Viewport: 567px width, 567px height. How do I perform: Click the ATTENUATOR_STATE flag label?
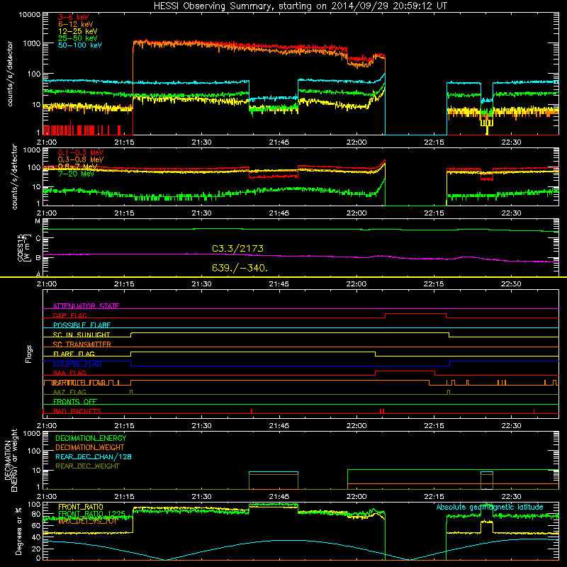click(86, 306)
